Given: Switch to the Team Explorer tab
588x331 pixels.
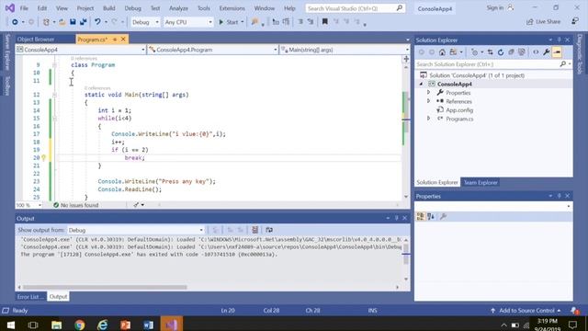Looking at the screenshot, I should click(x=481, y=182).
